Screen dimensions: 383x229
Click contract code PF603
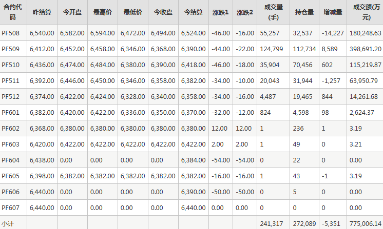coord(10,144)
